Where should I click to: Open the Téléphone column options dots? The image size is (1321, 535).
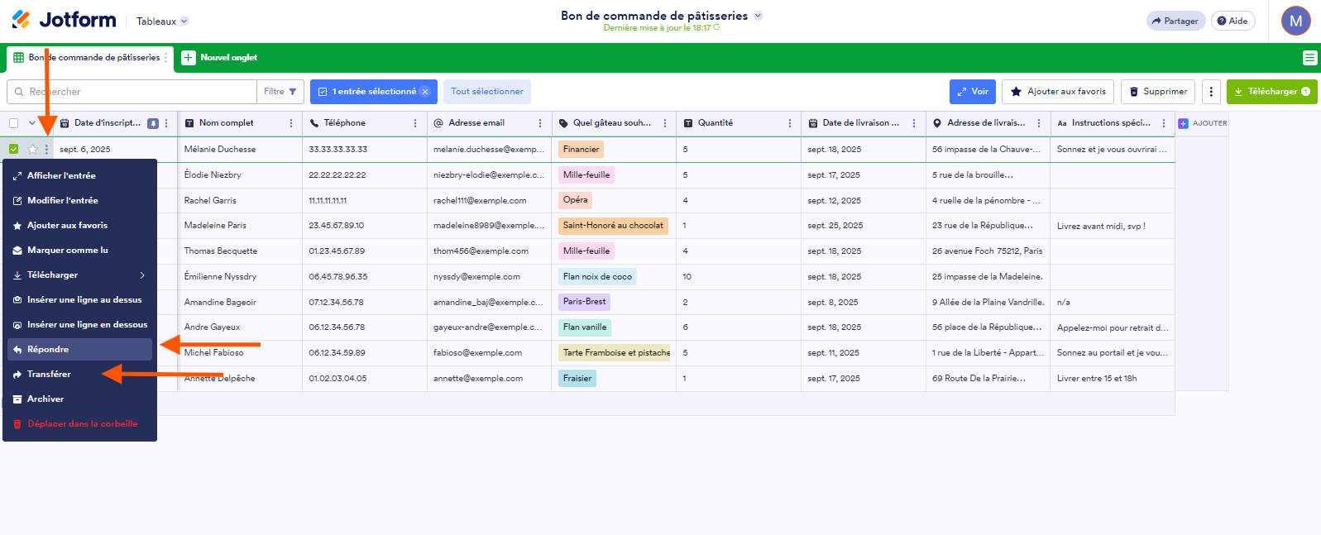[415, 123]
